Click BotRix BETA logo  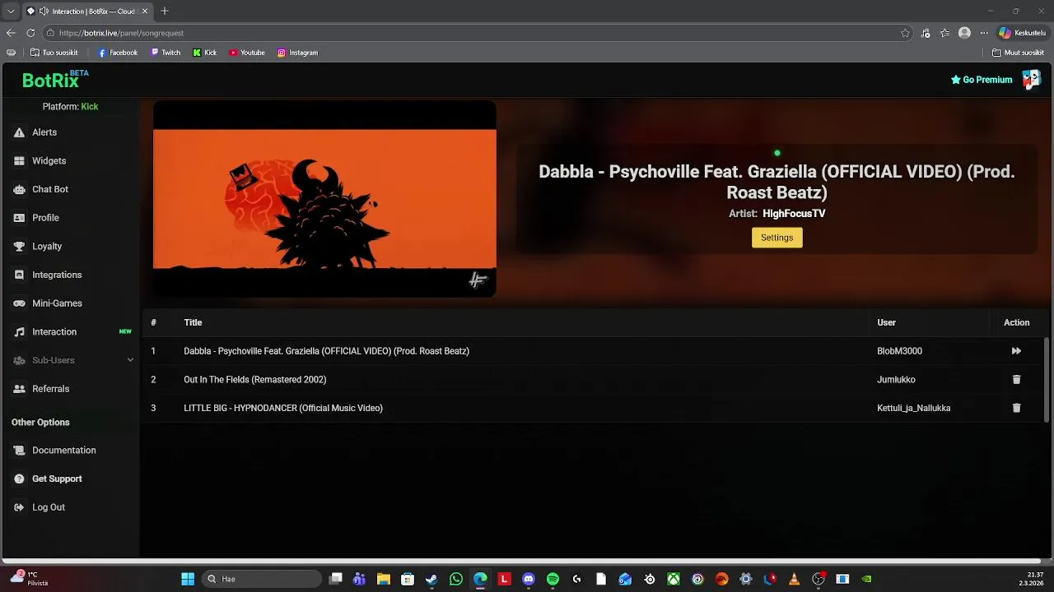[x=55, y=80]
